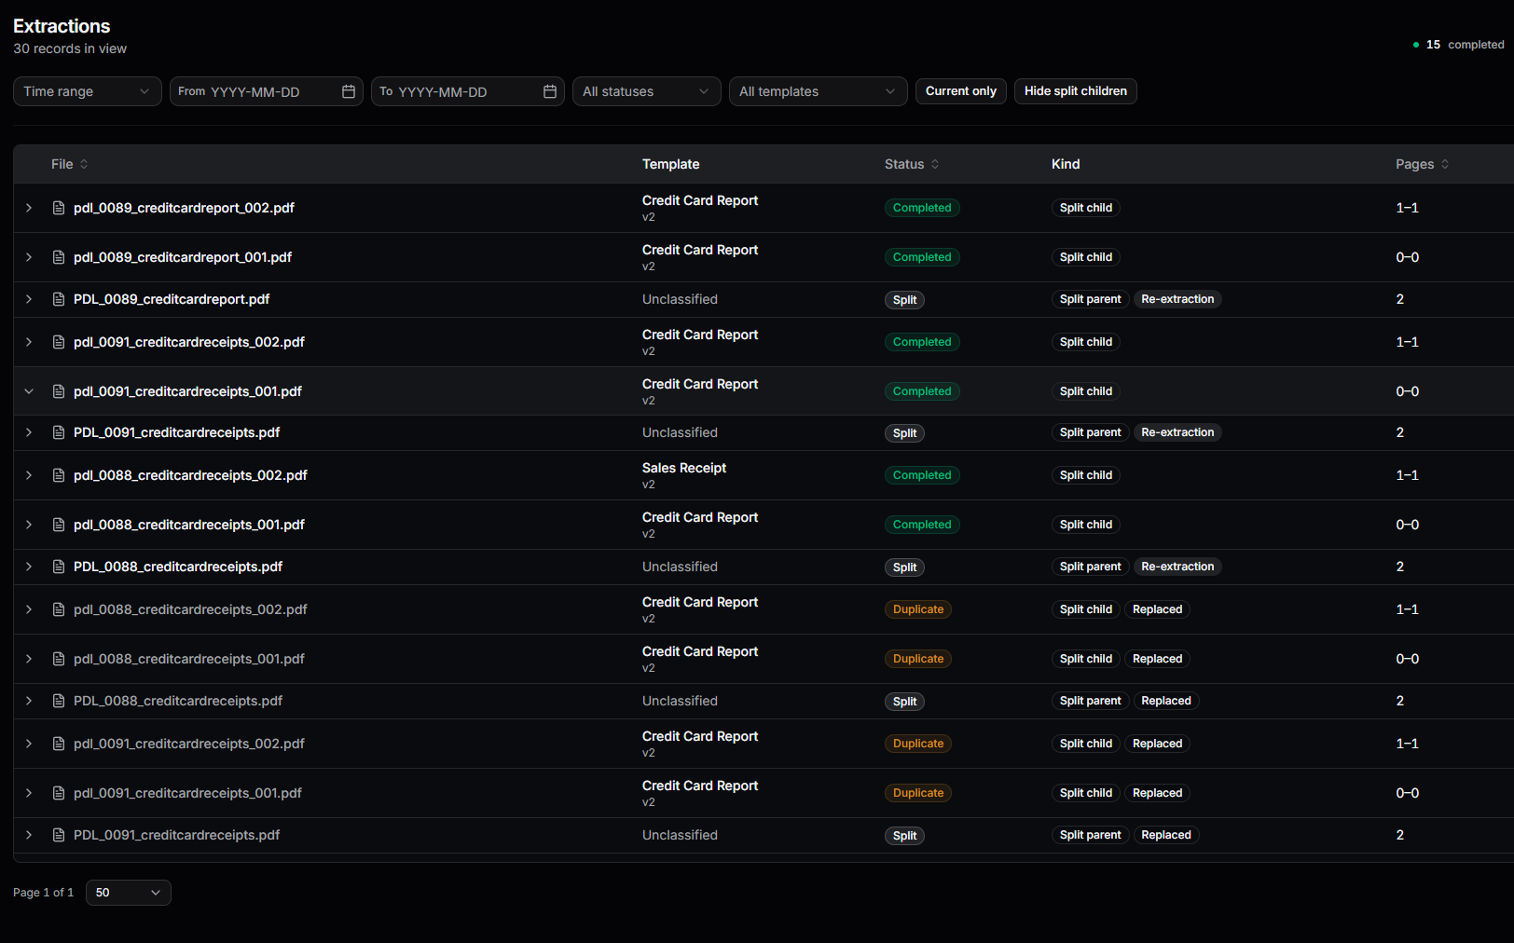Expand row pdl_0089_creditcardreport_001.pdf

(x=29, y=257)
